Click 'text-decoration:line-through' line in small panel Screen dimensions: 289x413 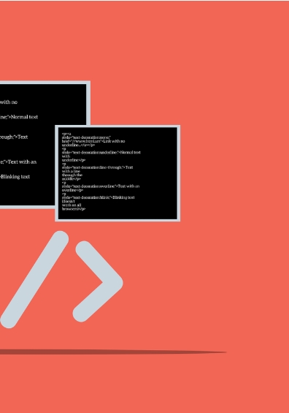pos(97,167)
